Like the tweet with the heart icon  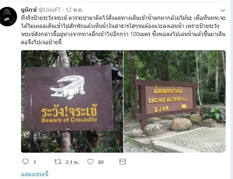coord(90,162)
